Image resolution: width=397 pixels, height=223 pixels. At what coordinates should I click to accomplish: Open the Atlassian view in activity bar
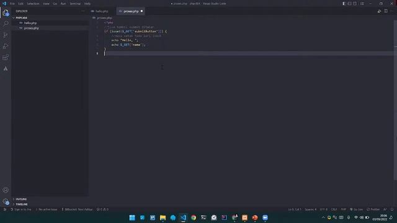(x=6, y=69)
